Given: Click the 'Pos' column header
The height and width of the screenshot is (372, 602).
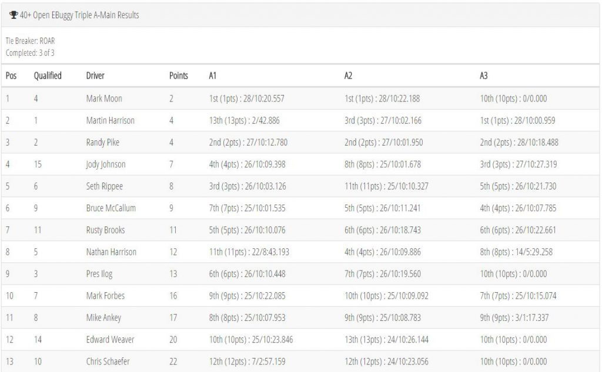Looking at the screenshot, I should click(11, 76).
